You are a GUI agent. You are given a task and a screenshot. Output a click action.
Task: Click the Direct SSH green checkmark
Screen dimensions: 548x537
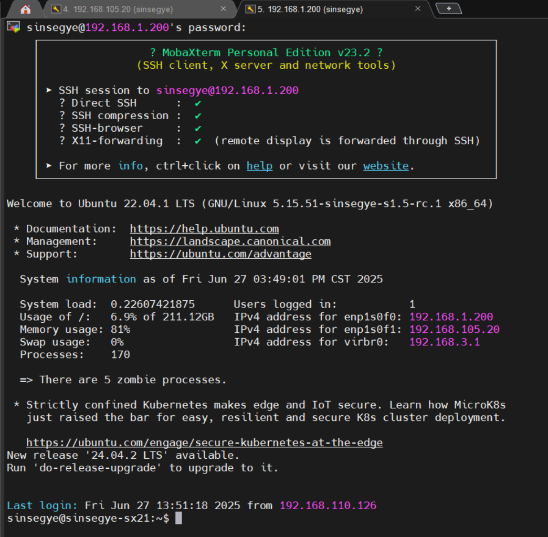pyautogui.click(x=198, y=103)
